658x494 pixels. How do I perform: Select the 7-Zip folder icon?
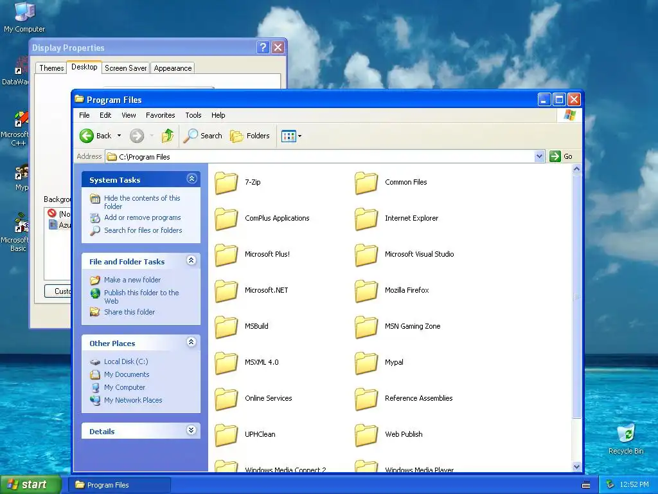coord(227,183)
